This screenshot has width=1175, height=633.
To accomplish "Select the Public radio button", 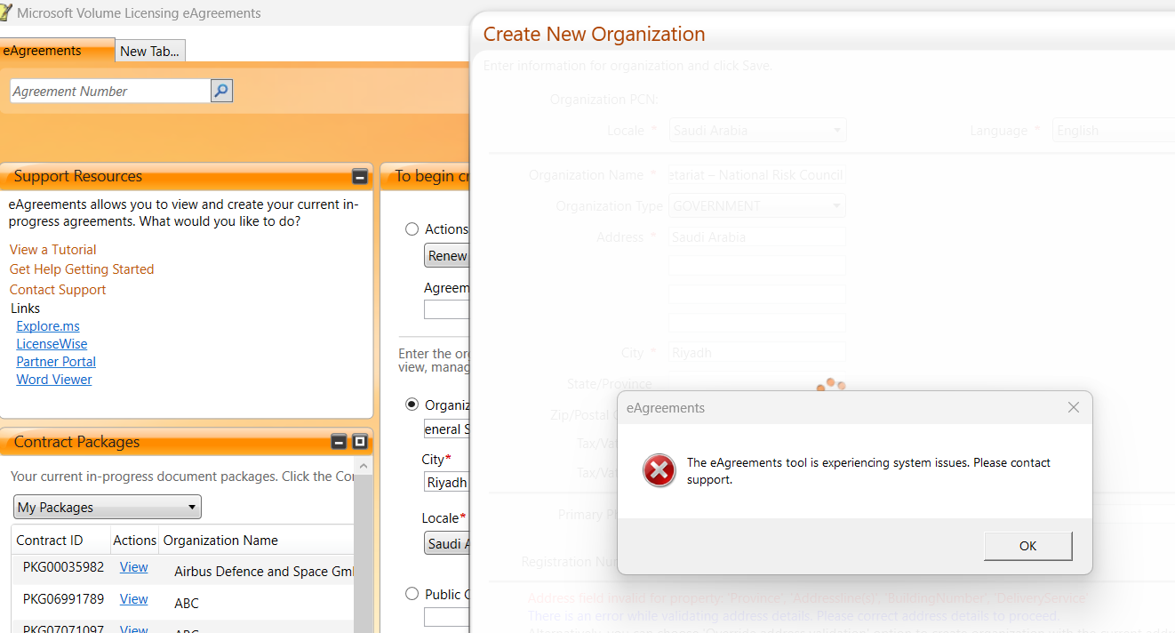I will click(412, 594).
